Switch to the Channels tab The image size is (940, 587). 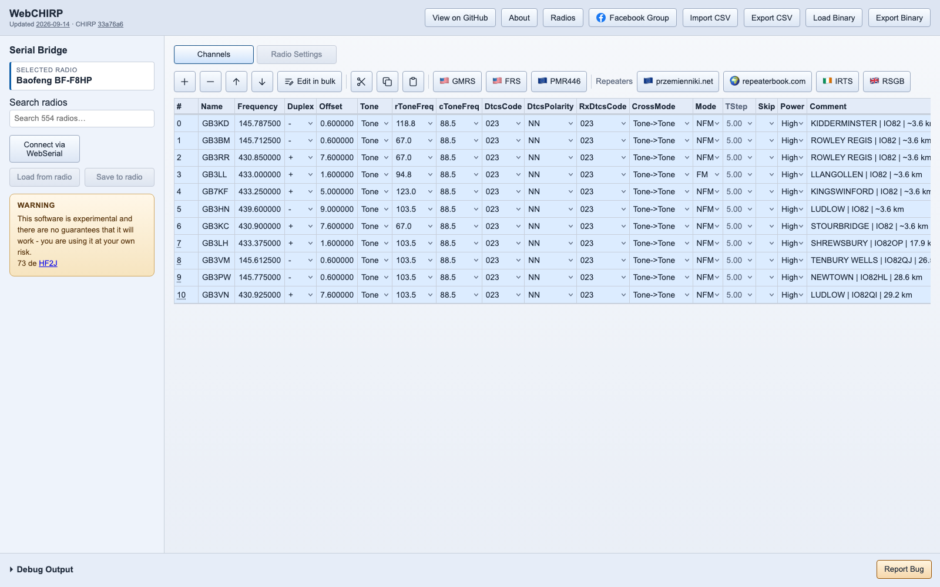[x=214, y=55]
